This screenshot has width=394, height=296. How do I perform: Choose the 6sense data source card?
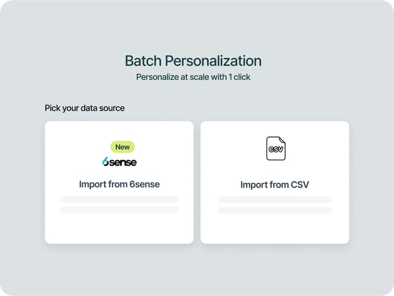tap(119, 216)
